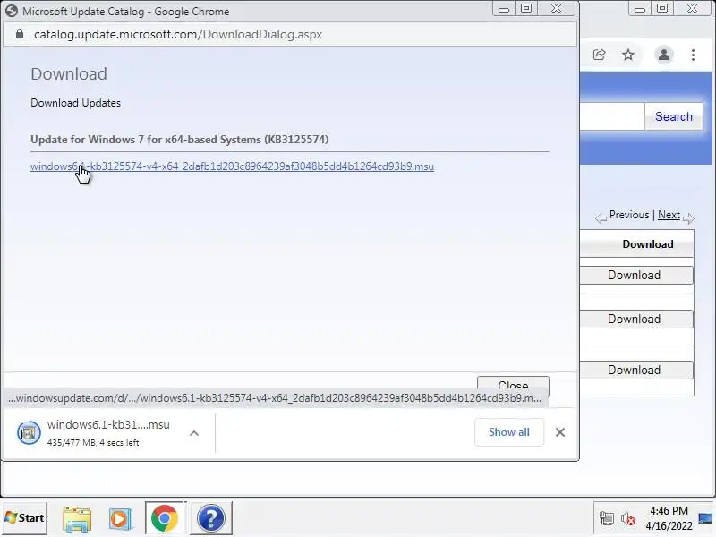Viewport: 716px width, 537px height.
Task: Click the share icon in the background Chrome toolbar
Action: click(x=599, y=55)
